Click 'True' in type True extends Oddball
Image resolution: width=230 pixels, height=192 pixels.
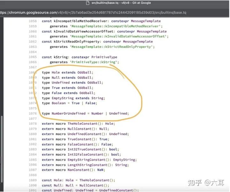pyautogui.click(x=56, y=88)
